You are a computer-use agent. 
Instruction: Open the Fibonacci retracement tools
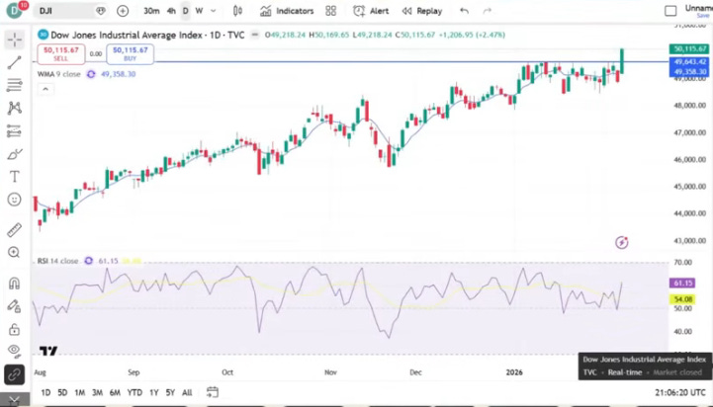click(x=14, y=85)
